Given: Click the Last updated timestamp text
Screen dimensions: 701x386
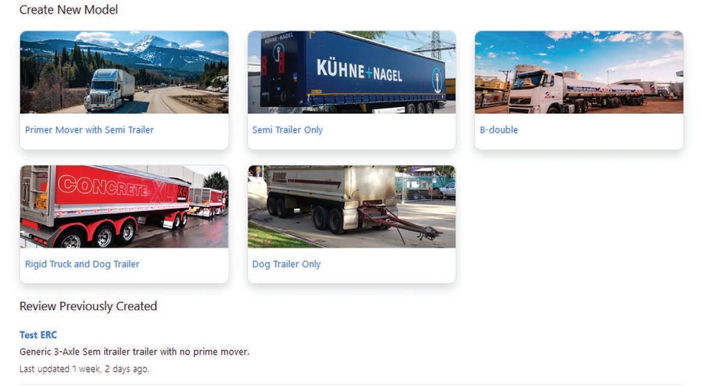Looking at the screenshot, I should (84, 369).
